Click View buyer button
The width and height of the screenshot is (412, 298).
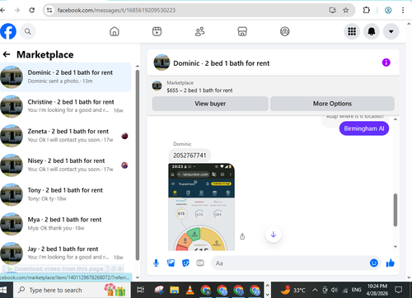[x=210, y=104]
